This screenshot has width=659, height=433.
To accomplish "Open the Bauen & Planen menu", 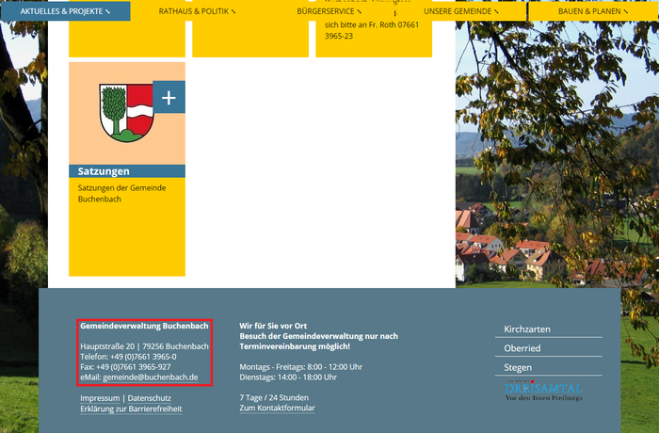I will click(x=592, y=11).
